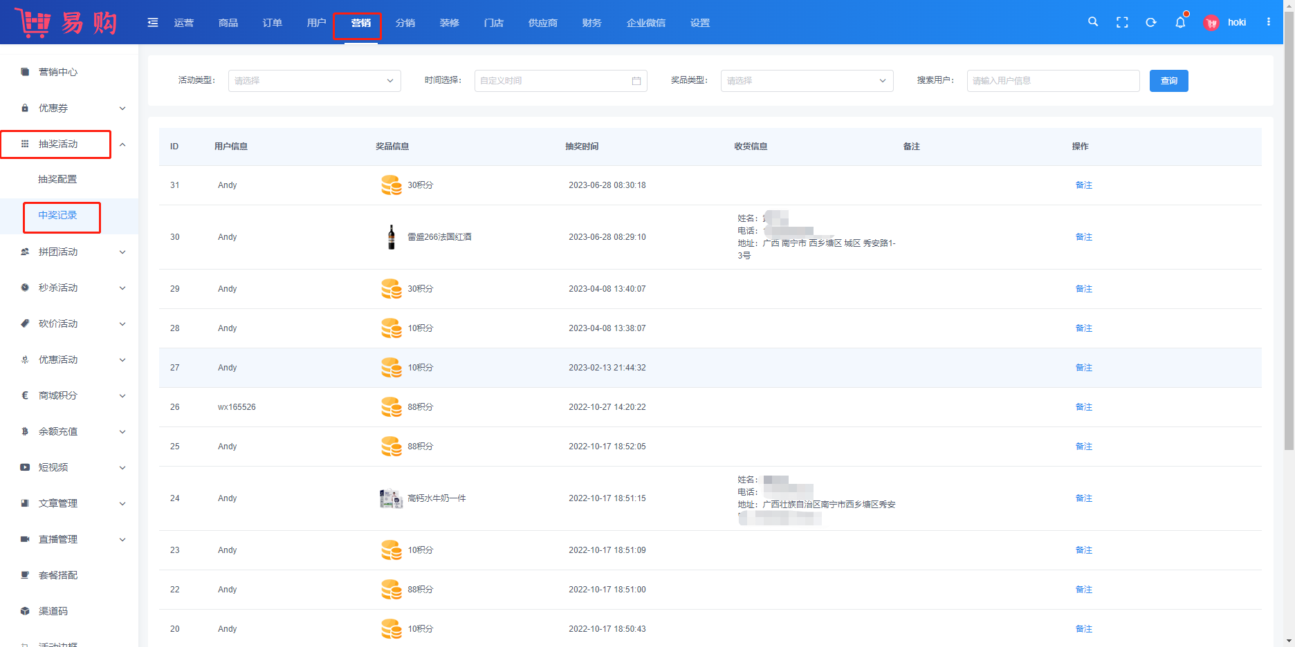Image resolution: width=1295 pixels, height=647 pixels.
Task: Open the 活动类型 dropdown
Action: point(314,81)
